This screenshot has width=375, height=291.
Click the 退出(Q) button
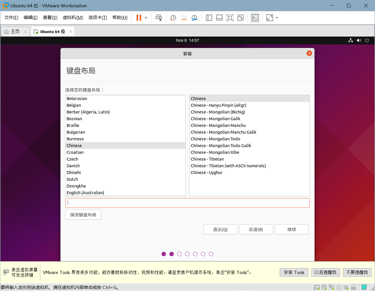point(220,229)
